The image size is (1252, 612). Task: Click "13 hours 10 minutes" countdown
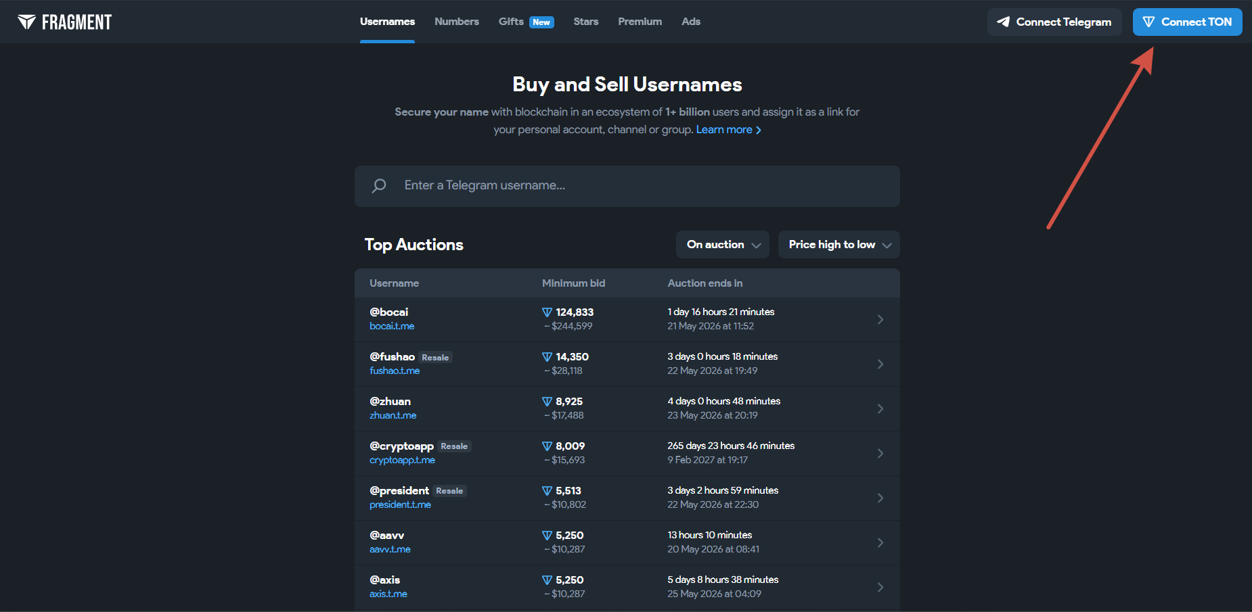710,535
